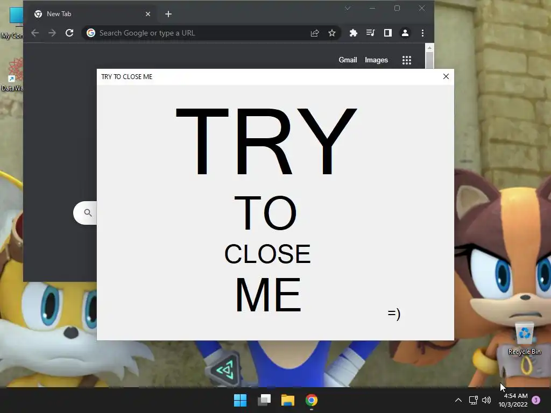551x413 pixels.
Task: Open network icon in system tray
Action: pyautogui.click(x=473, y=400)
